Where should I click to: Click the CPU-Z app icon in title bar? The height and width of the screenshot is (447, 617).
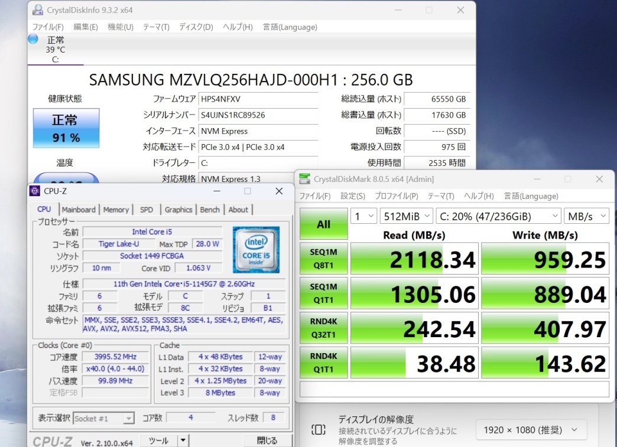[35, 191]
